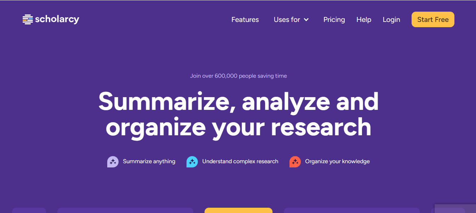Open the Pricing page
This screenshot has height=213, width=476.
(334, 20)
